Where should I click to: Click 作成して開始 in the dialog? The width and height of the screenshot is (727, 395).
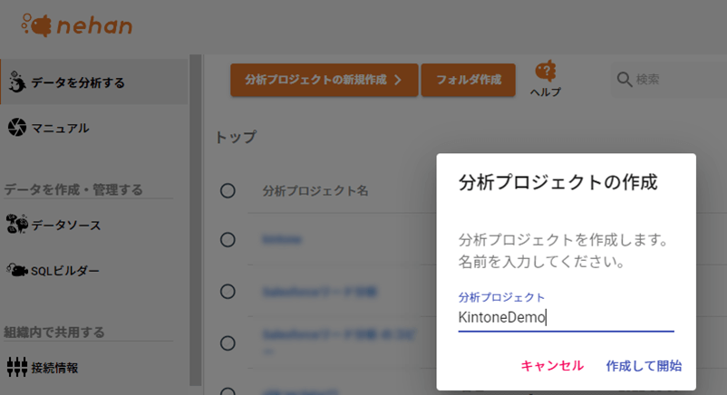644,366
